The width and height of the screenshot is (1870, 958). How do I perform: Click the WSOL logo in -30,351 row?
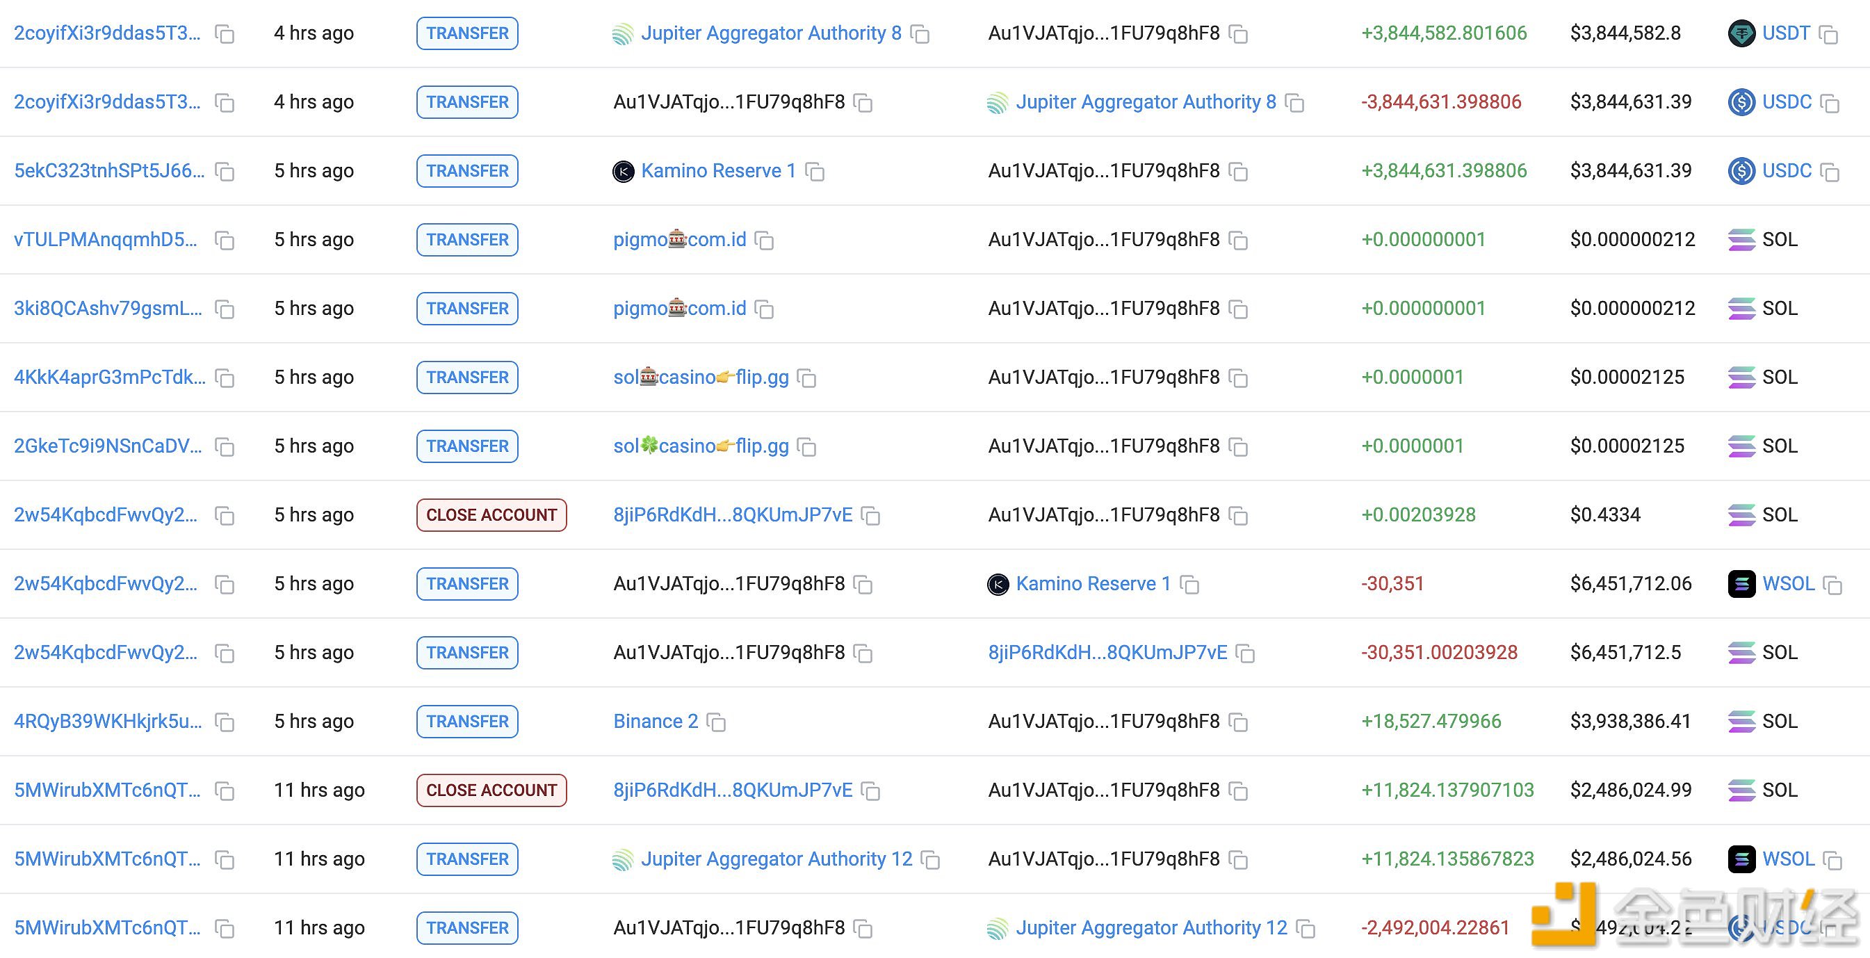(x=1741, y=583)
